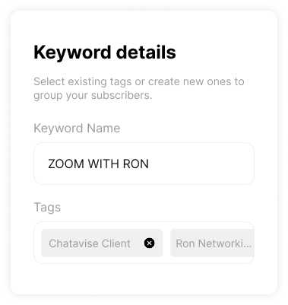Click the Tags field label
This screenshot has height=305, width=288.
click(x=47, y=208)
